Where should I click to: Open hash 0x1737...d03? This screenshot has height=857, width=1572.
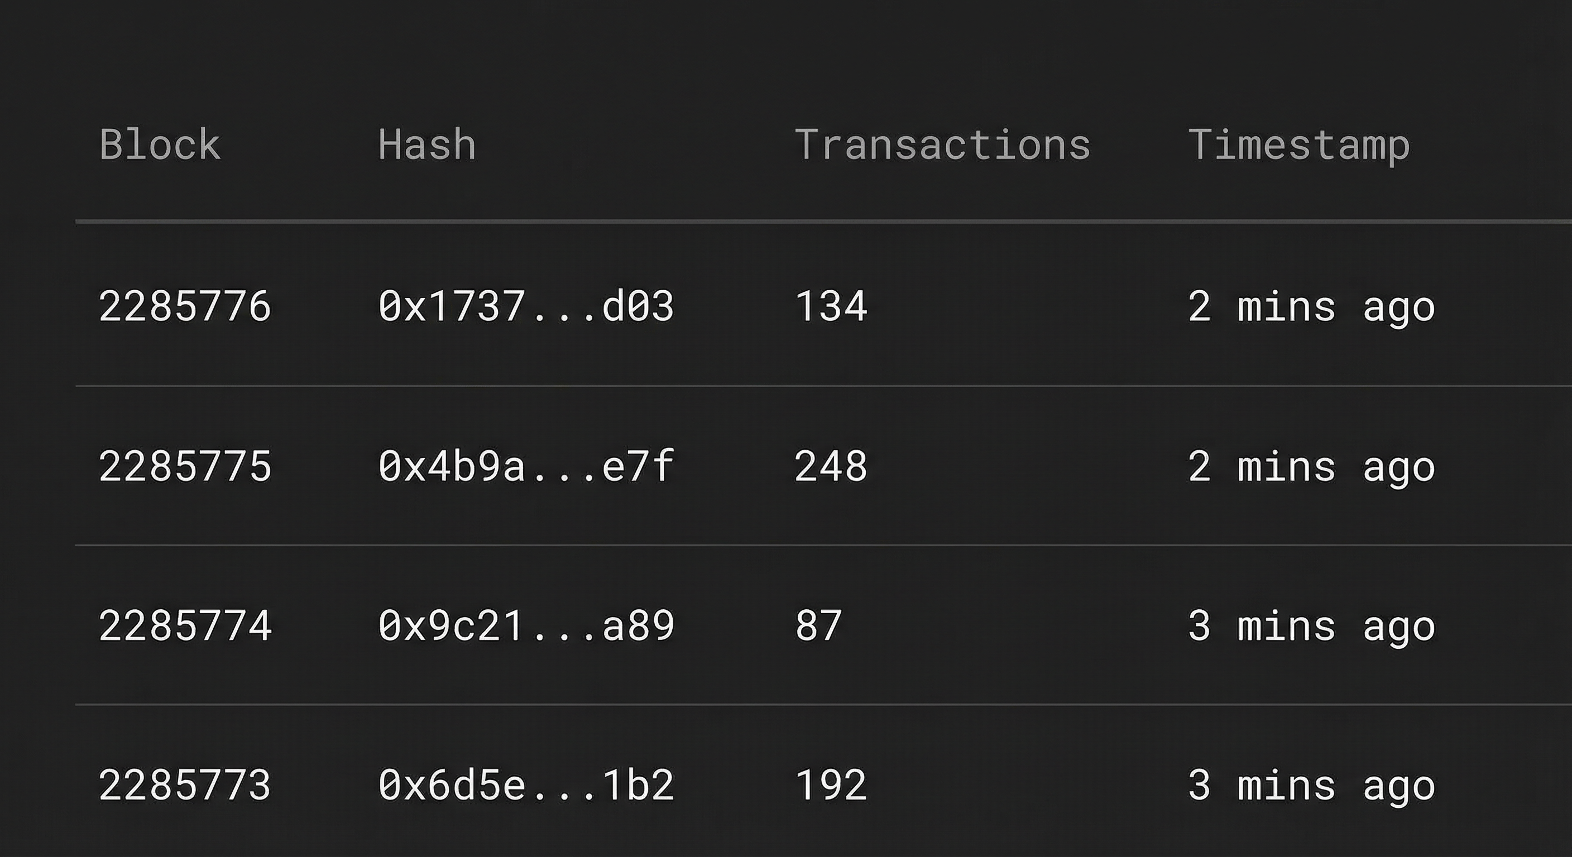pos(526,306)
